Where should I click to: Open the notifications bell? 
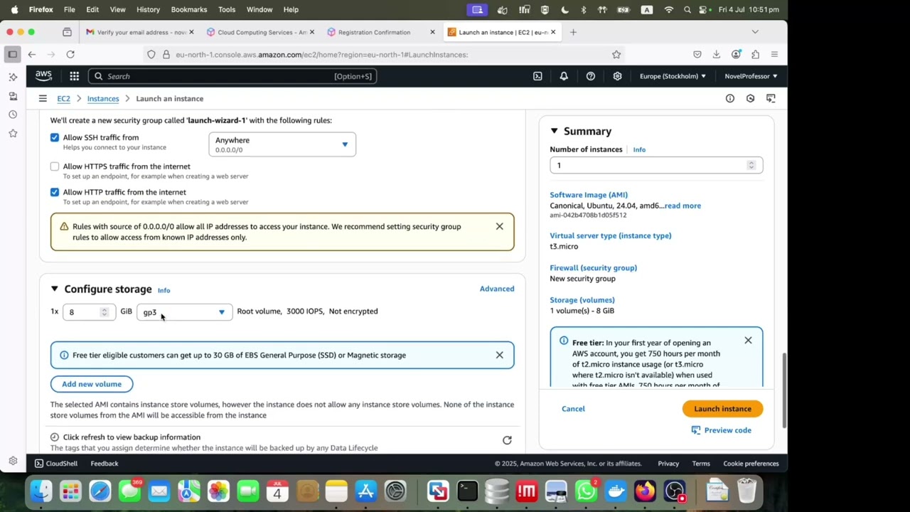coord(564,76)
